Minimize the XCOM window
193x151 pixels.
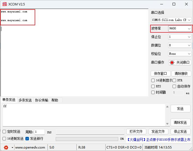tap(162, 4)
